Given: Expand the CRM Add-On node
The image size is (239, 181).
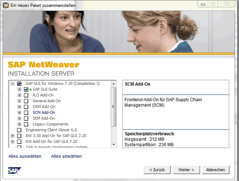Looking at the screenshot, I should (x=19, y=107).
